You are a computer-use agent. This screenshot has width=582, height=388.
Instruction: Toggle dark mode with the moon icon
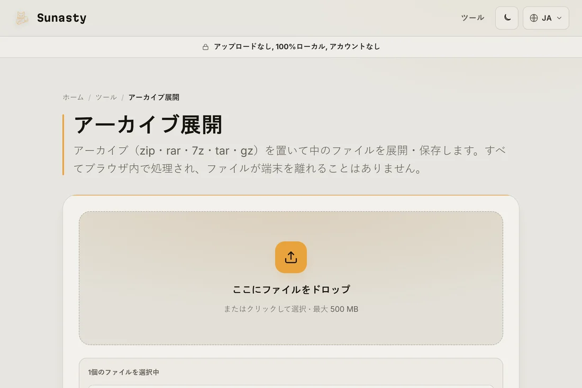click(x=507, y=18)
